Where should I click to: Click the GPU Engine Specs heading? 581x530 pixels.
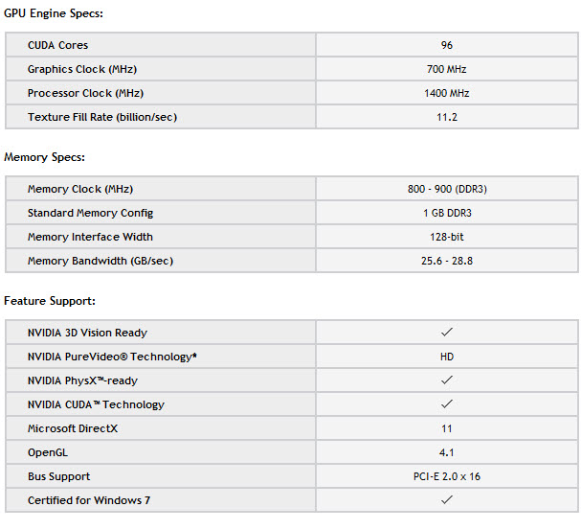pos(54,14)
